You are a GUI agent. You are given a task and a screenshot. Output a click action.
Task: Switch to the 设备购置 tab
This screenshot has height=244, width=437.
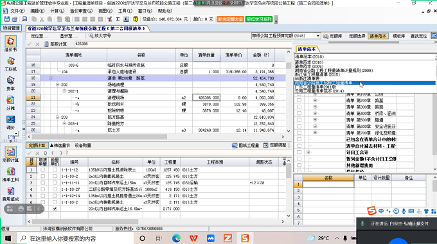tap(83, 145)
